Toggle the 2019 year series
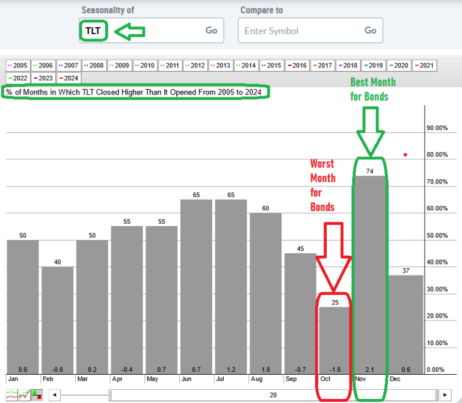 [x=374, y=66]
